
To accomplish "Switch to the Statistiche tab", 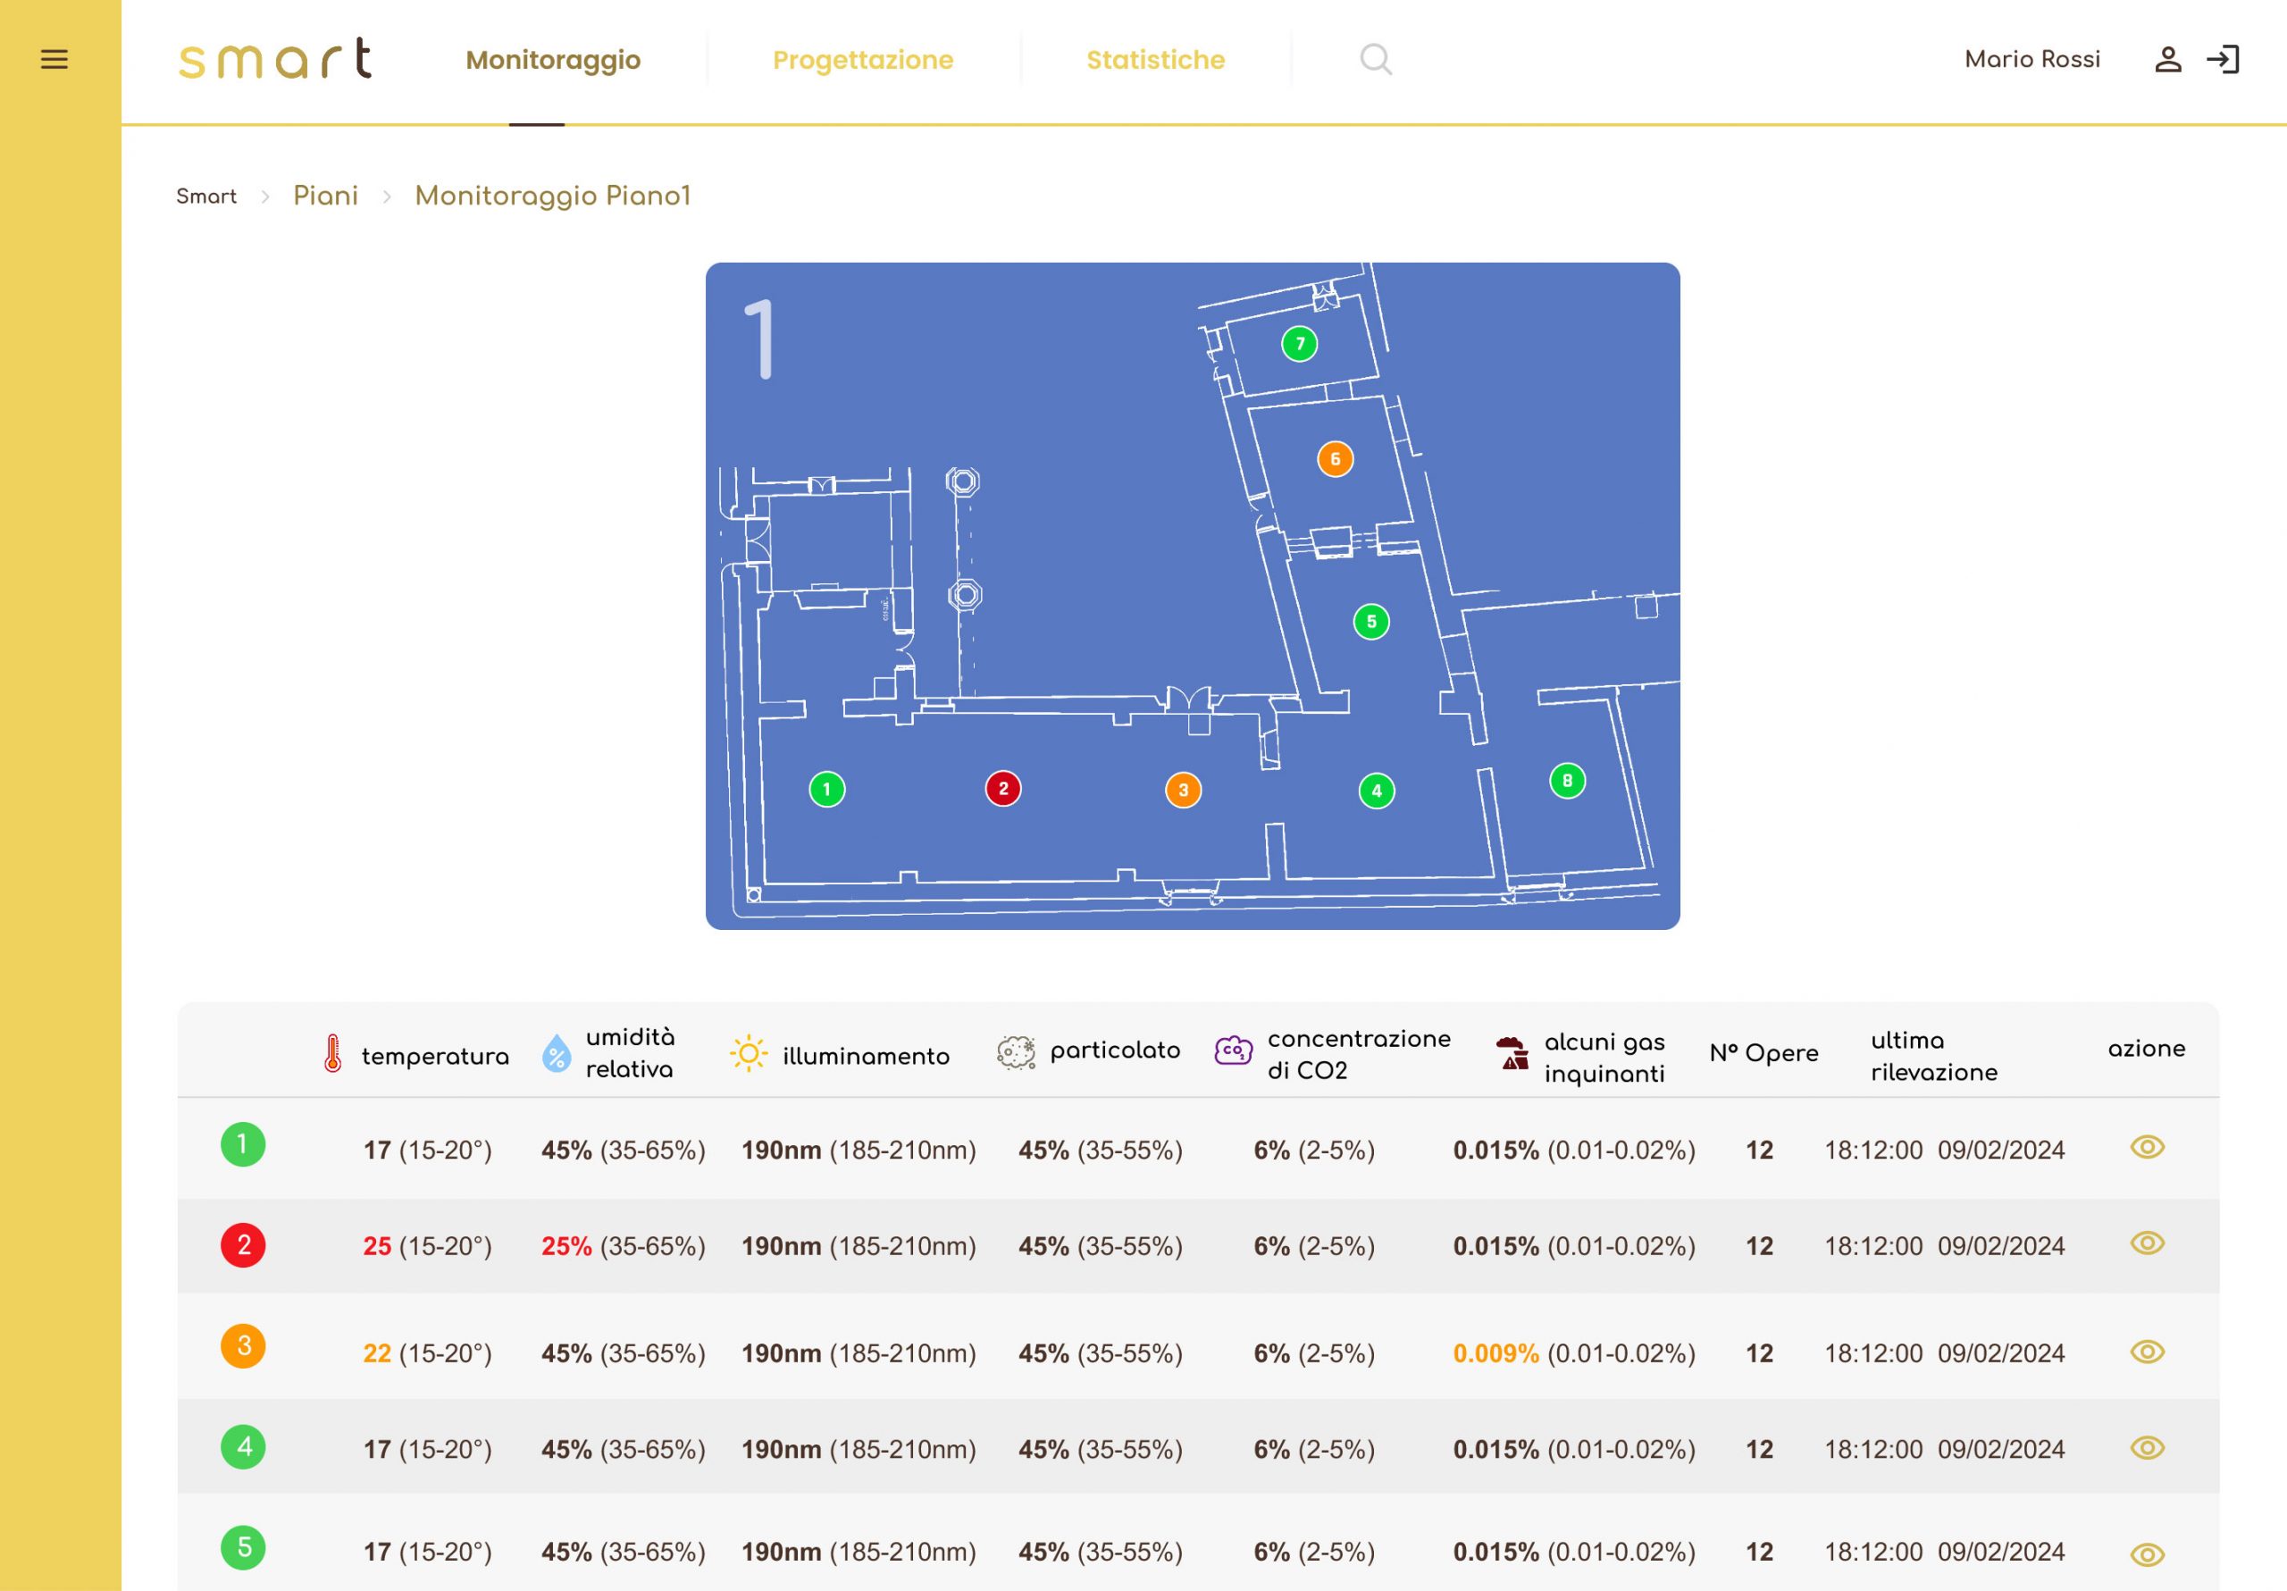I will click(1155, 60).
